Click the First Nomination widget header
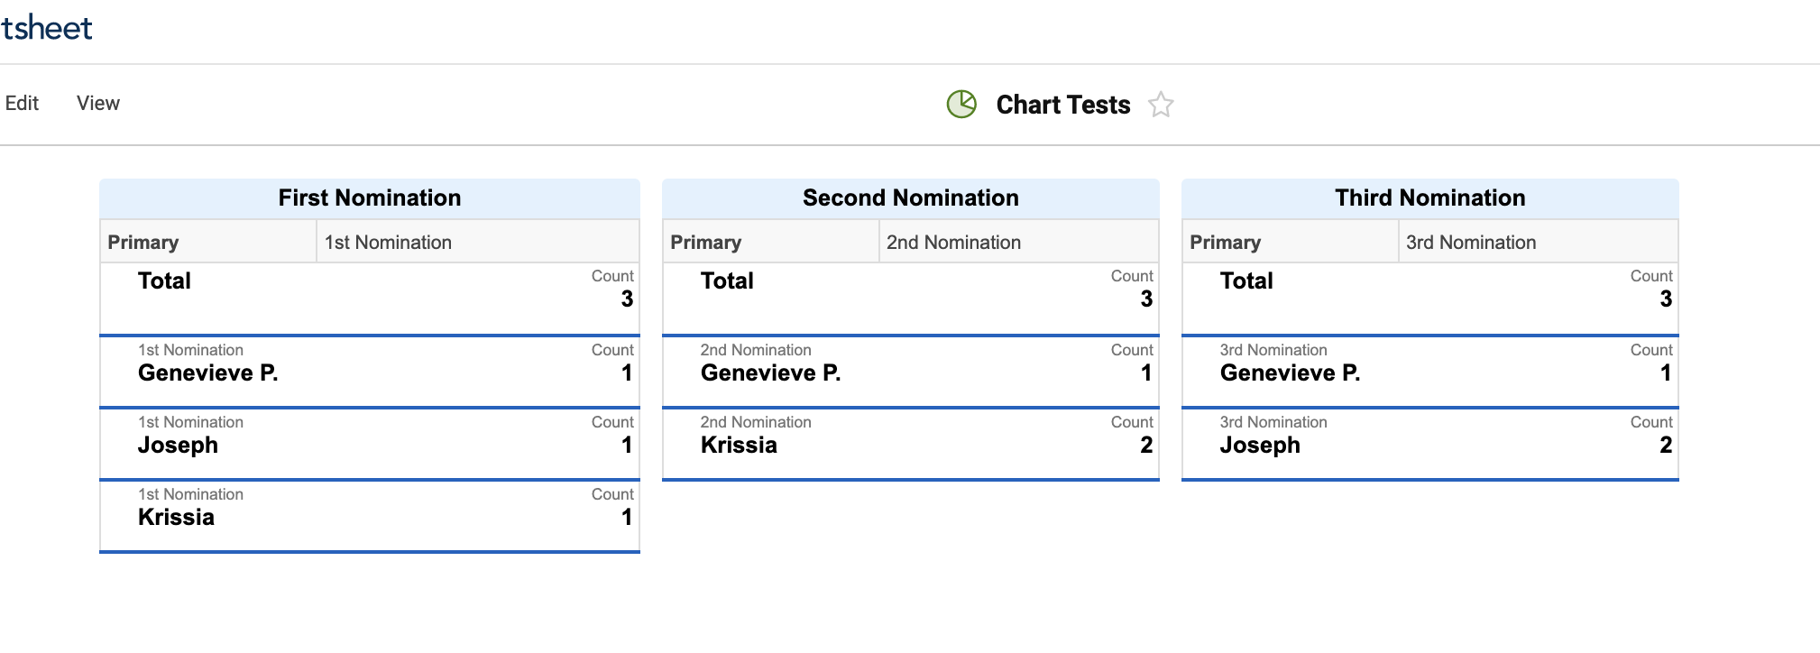1820x653 pixels. point(369,198)
